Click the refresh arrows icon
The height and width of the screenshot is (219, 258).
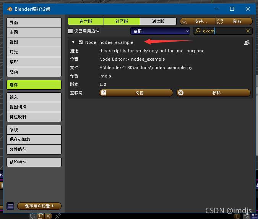[x=220, y=21]
